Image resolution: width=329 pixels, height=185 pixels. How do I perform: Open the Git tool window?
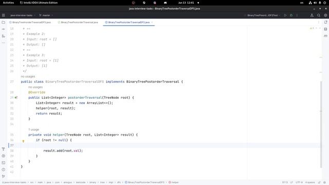pos(4,176)
